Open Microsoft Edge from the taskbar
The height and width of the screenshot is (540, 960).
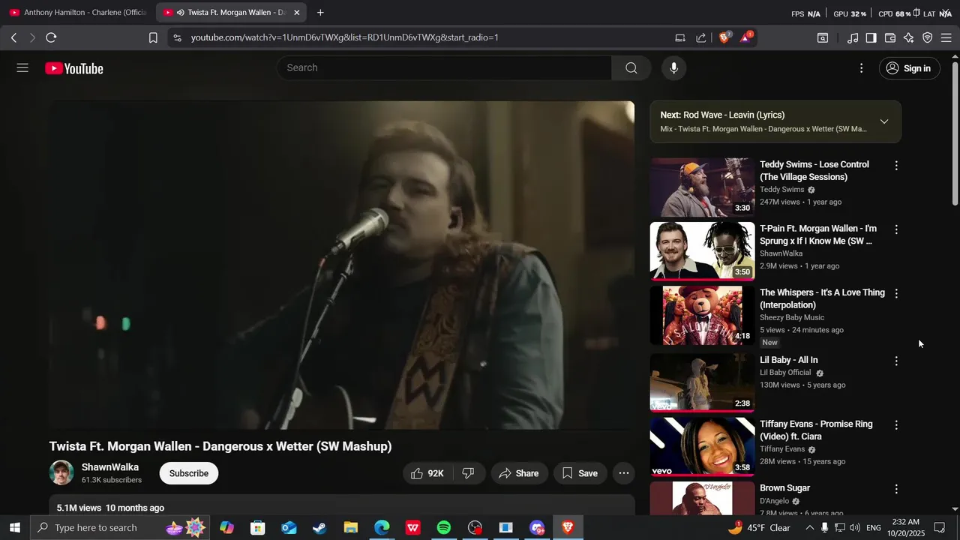pyautogui.click(x=382, y=528)
